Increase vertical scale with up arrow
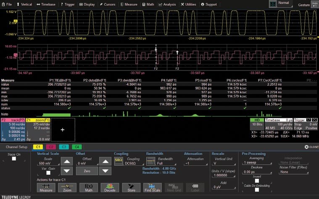Screen dimensions: 319x199 [67, 162]
